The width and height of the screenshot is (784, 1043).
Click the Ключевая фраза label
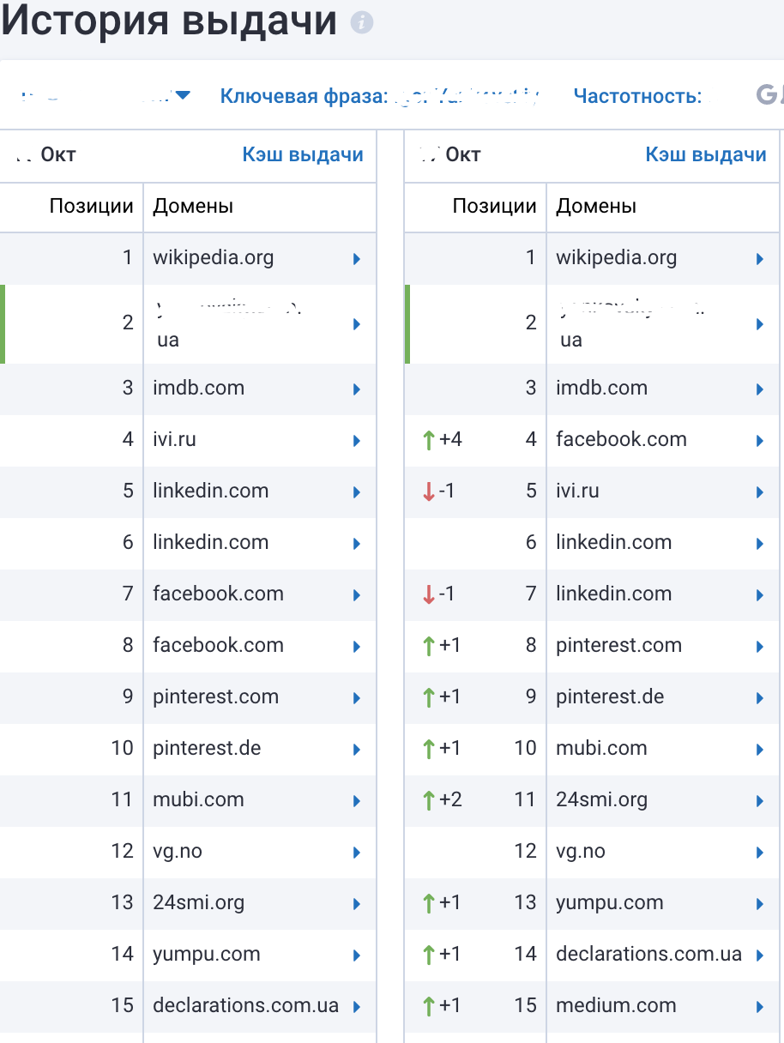pyautogui.click(x=304, y=96)
